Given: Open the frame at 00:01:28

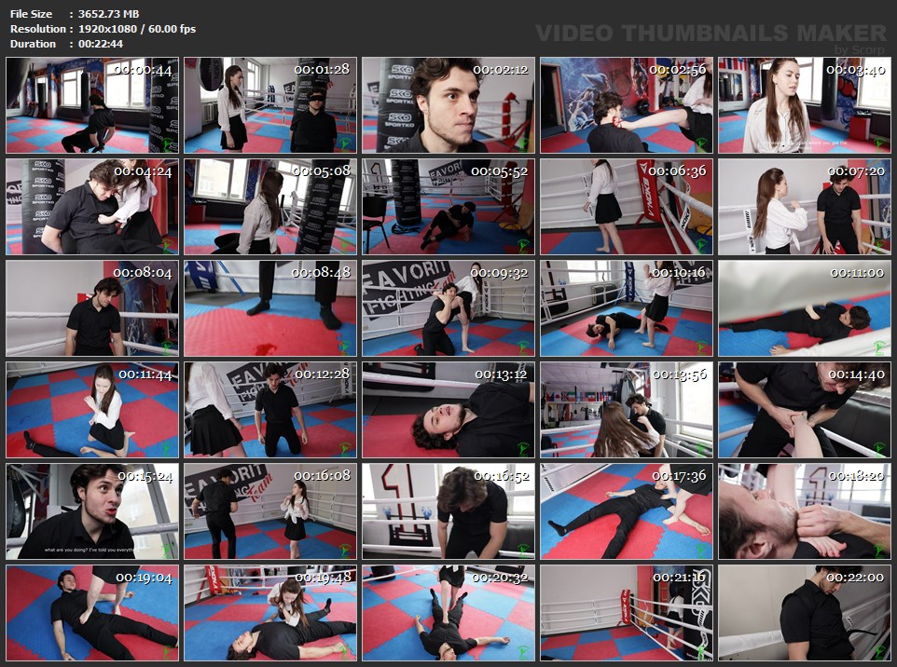Looking at the screenshot, I should pyautogui.click(x=270, y=105).
